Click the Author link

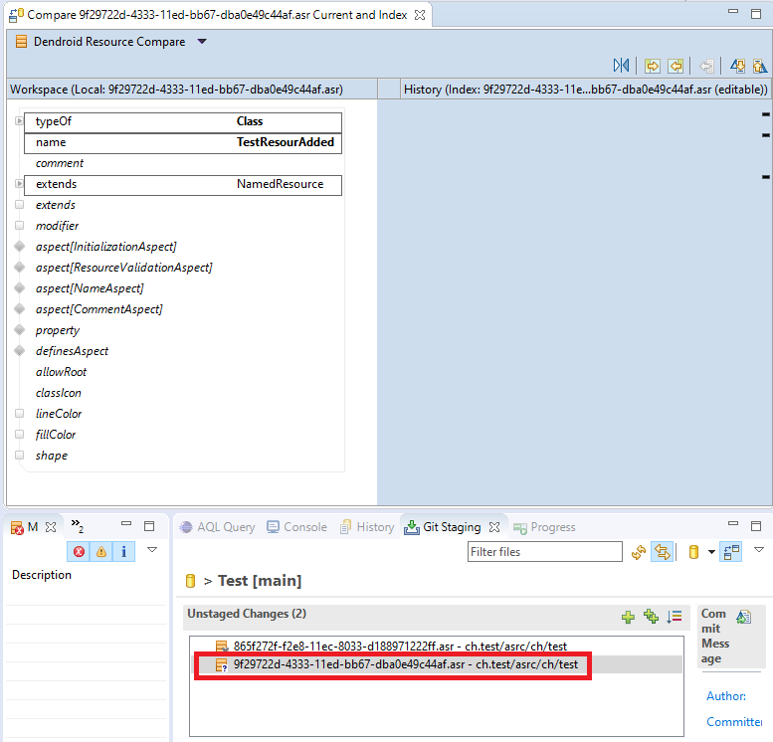(x=725, y=696)
